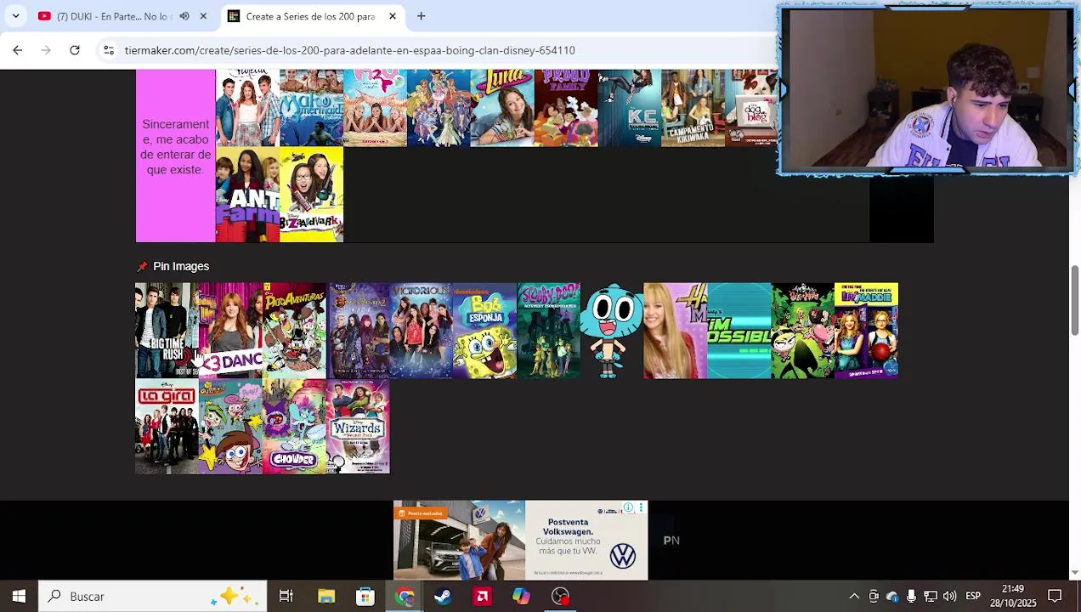Pick the Shake It Up dance image
Image resolution: width=1081 pixels, height=612 pixels.
click(230, 331)
